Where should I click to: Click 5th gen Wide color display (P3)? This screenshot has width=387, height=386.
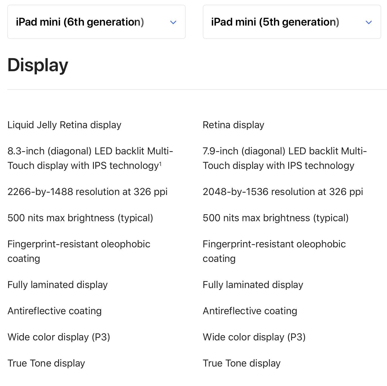point(254,337)
